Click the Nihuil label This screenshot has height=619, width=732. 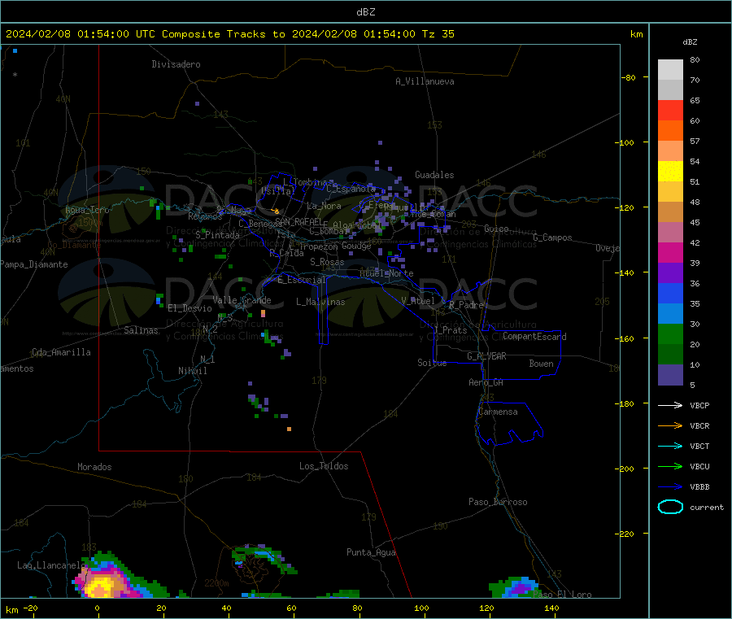tap(192, 371)
